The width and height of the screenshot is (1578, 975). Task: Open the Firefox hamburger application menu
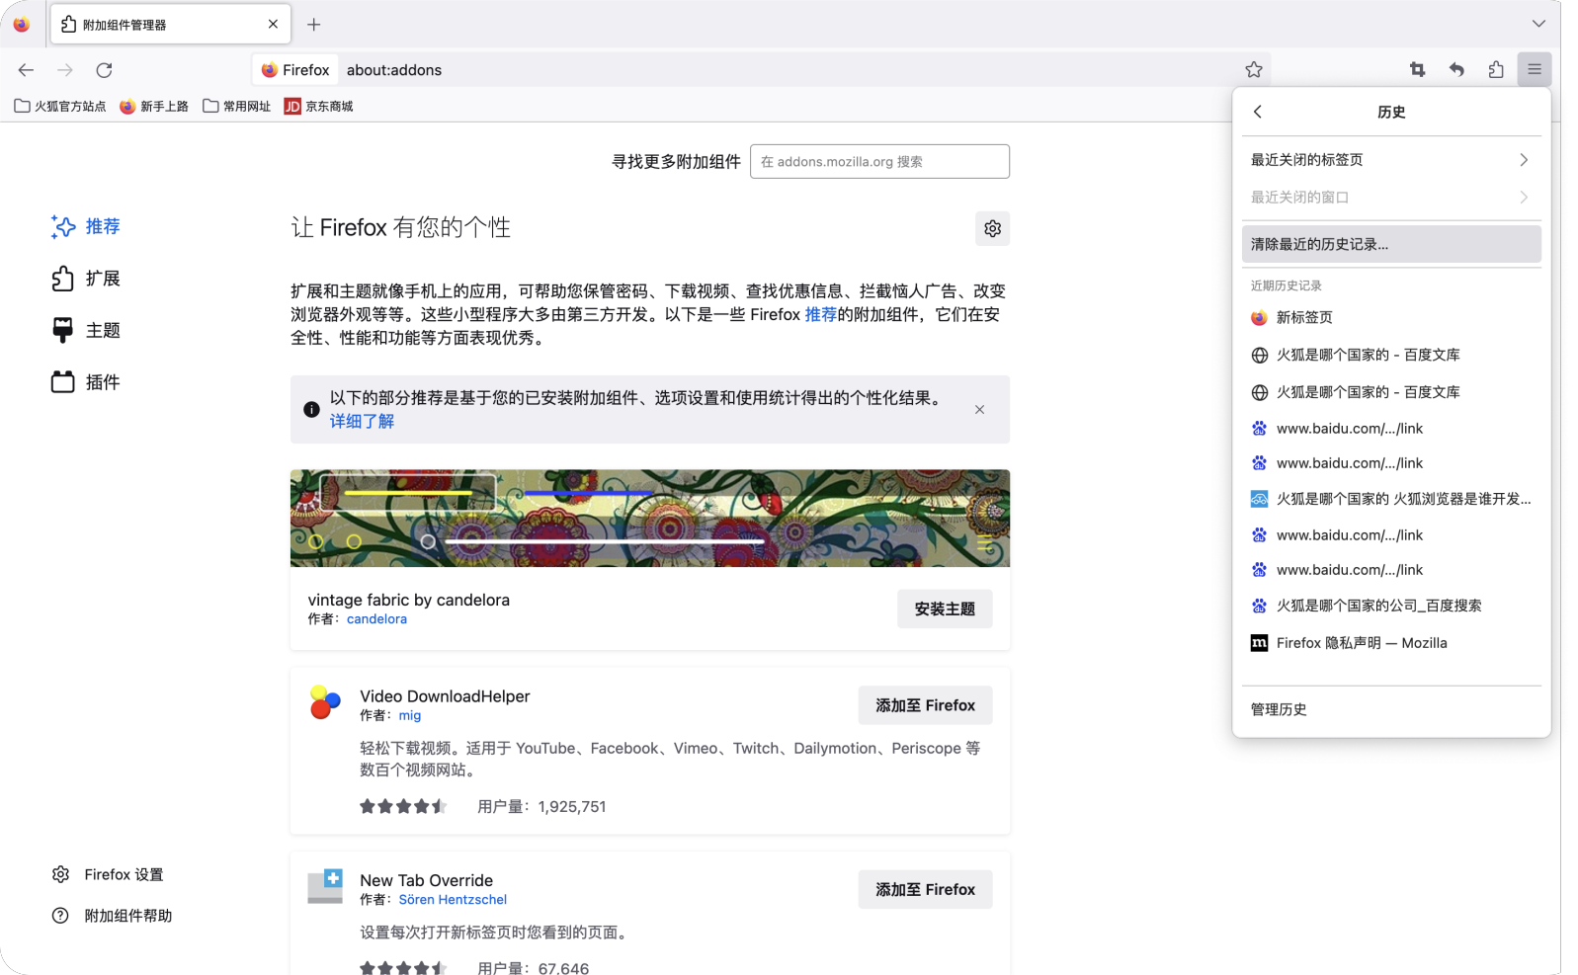(1534, 69)
